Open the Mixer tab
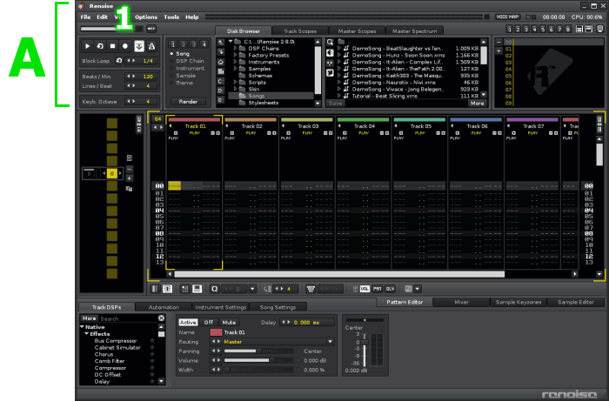Viewport: 609px width, 401px height. [x=461, y=302]
